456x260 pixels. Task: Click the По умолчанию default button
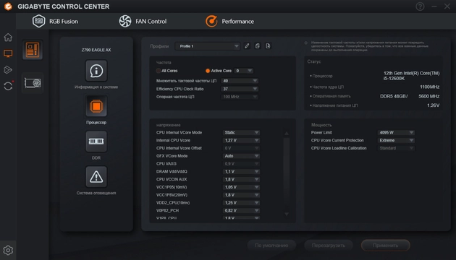271,246
